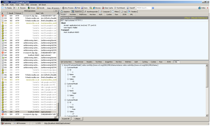Click the Clear Cache toolbar button
210x126 pixels.
[x=107, y=8]
